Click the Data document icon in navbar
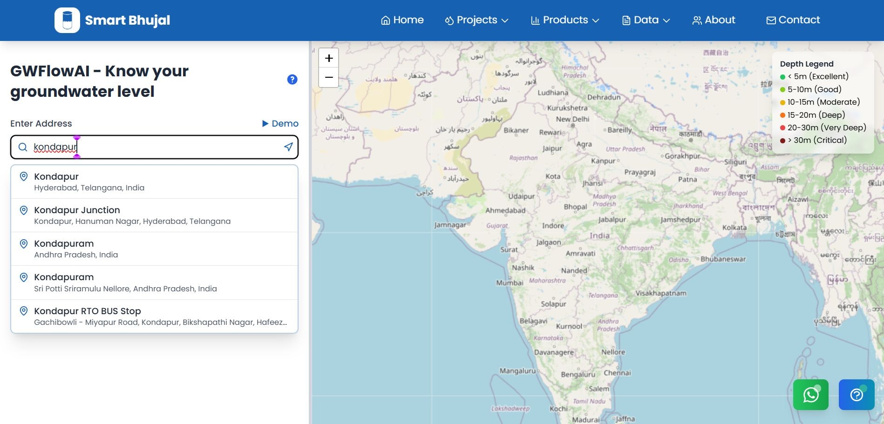Viewport: 884px width, 424px height. [626, 20]
